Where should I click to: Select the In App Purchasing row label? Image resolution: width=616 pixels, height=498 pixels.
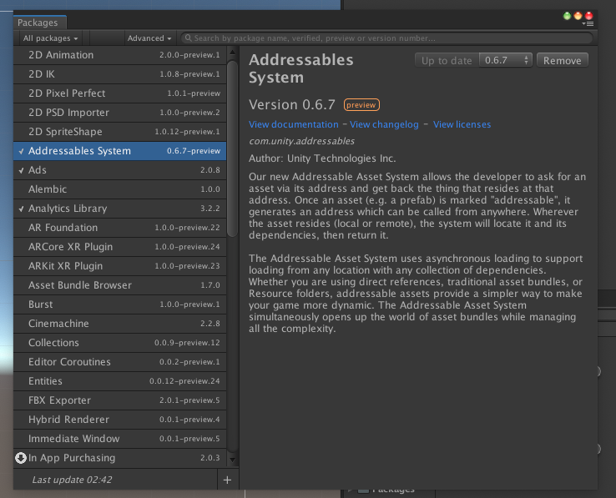coord(72,458)
